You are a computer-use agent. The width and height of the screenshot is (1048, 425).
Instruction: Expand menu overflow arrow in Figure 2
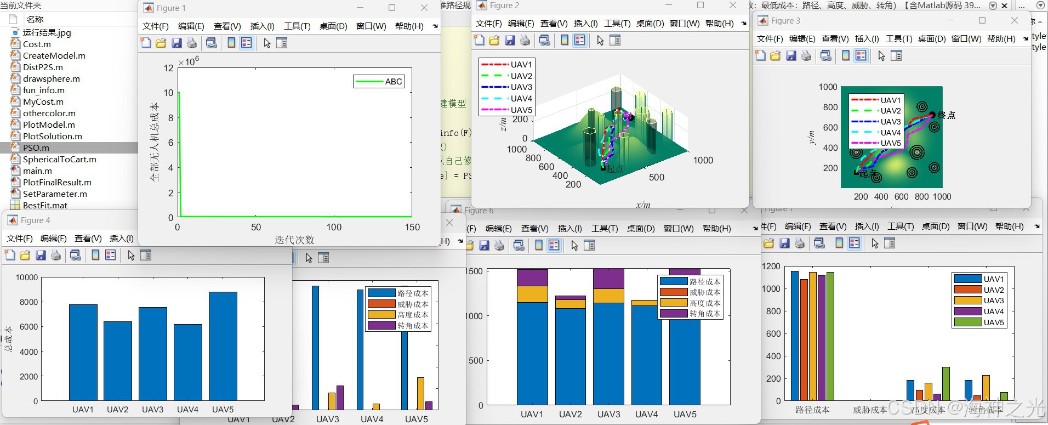tap(744, 23)
